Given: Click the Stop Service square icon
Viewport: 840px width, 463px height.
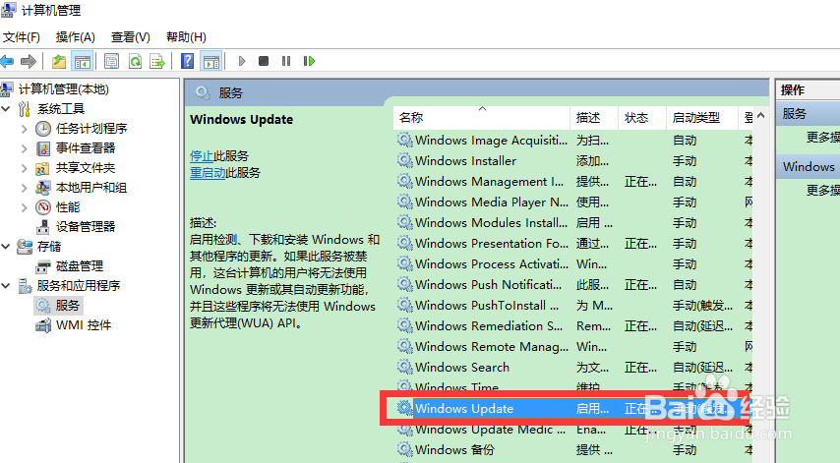Looking at the screenshot, I should click(263, 61).
